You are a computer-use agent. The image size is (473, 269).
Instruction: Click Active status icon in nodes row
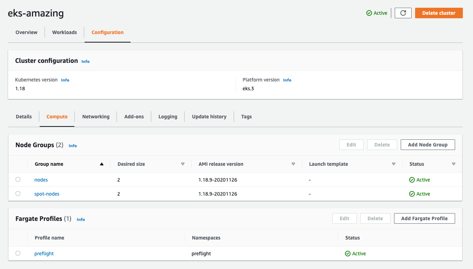coord(412,180)
